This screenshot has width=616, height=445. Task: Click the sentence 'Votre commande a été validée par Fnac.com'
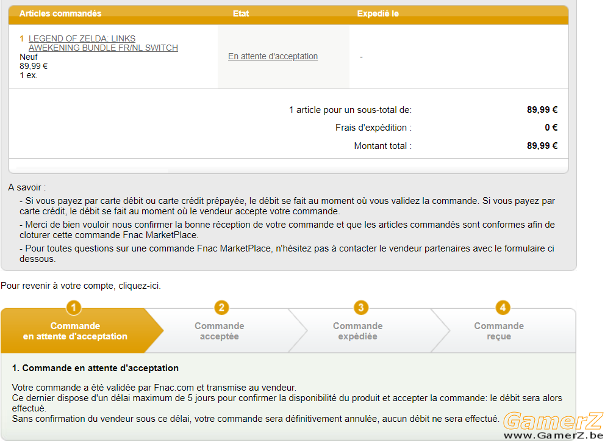(154, 388)
